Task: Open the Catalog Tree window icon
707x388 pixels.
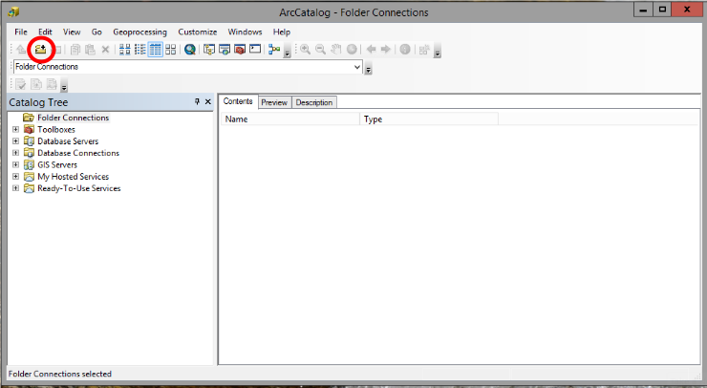Action: point(209,49)
